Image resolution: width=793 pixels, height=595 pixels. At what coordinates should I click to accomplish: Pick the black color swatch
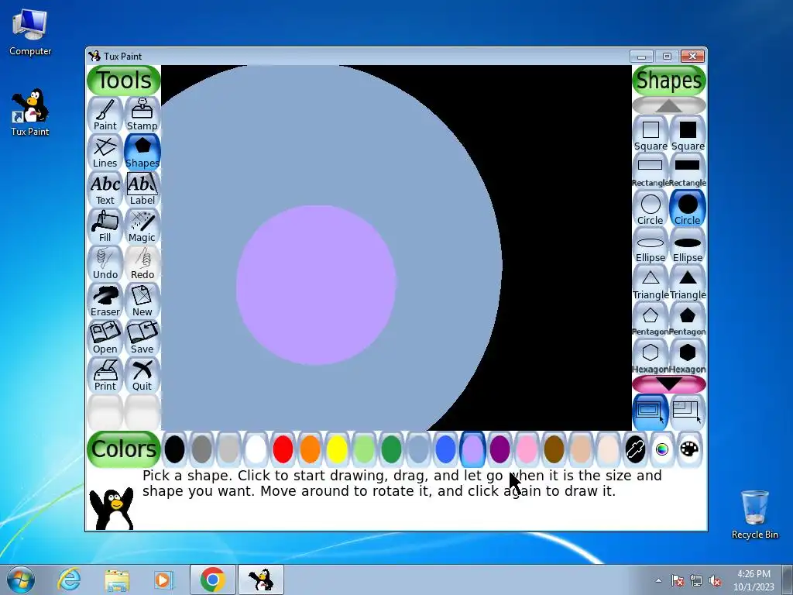click(174, 449)
